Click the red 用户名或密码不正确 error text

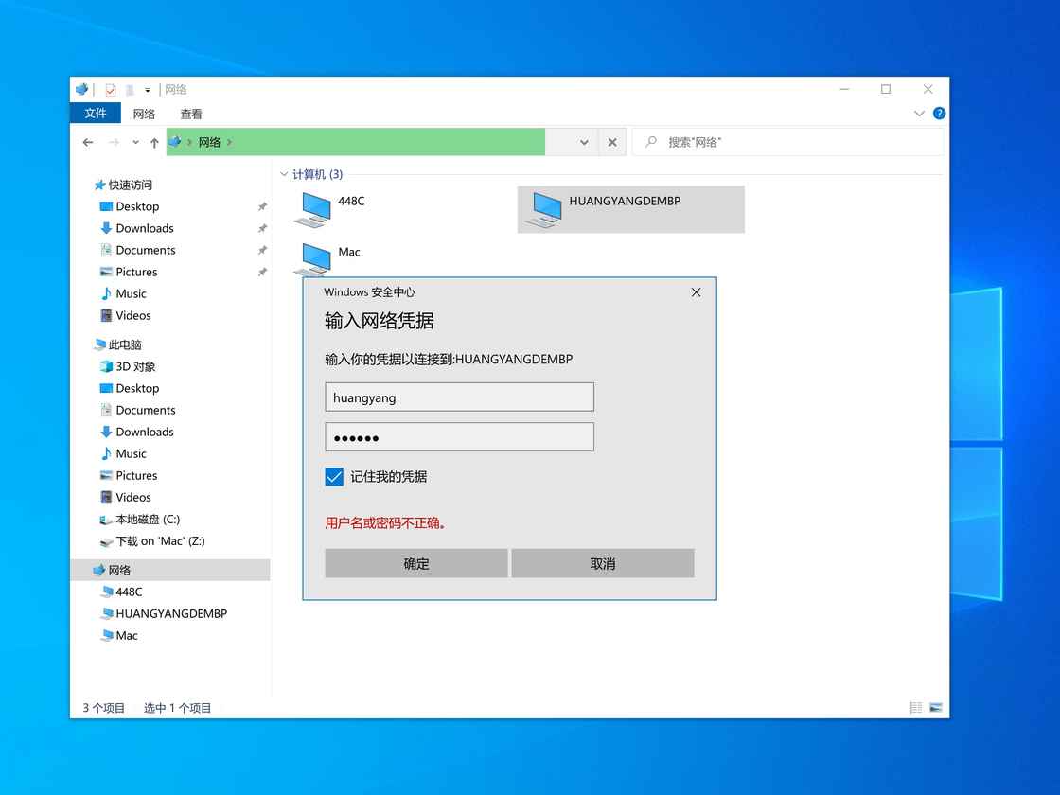tap(385, 522)
